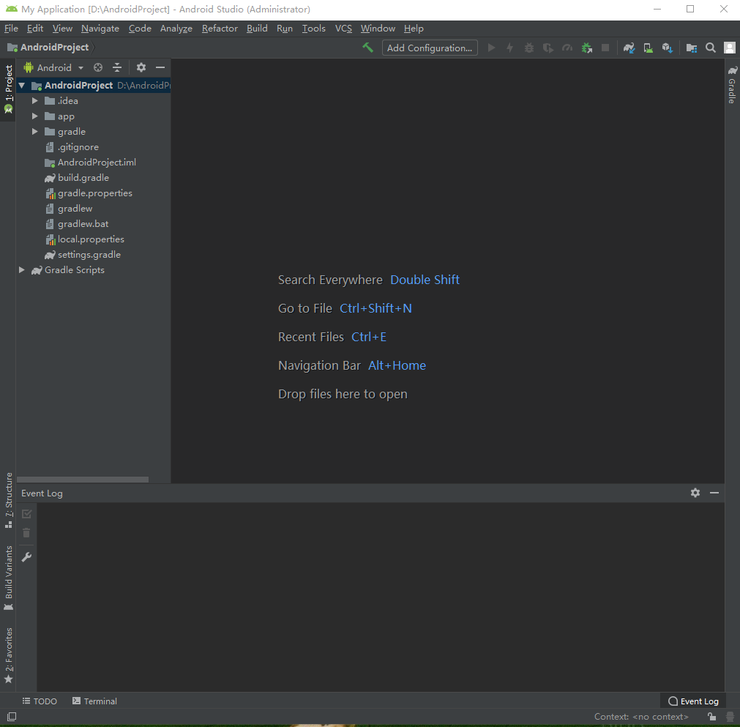Open the Analyze menu
The image size is (740, 727).
click(x=176, y=29)
